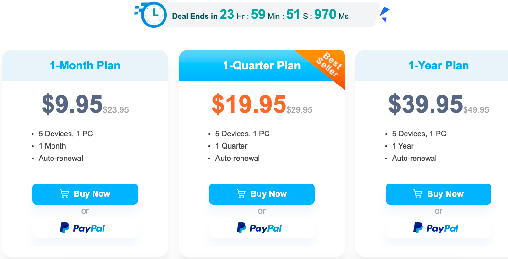Buy the 1-Year Plan now
The image size is (508, 259).
point(439,194)
